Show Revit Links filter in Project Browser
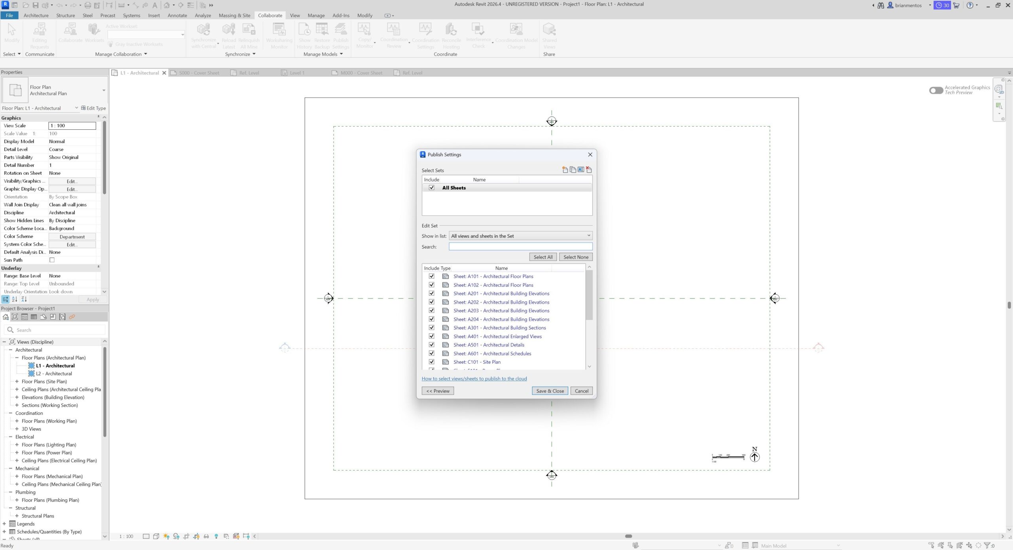This screenshot has height=550, width=1013. [x=72, y=317]
